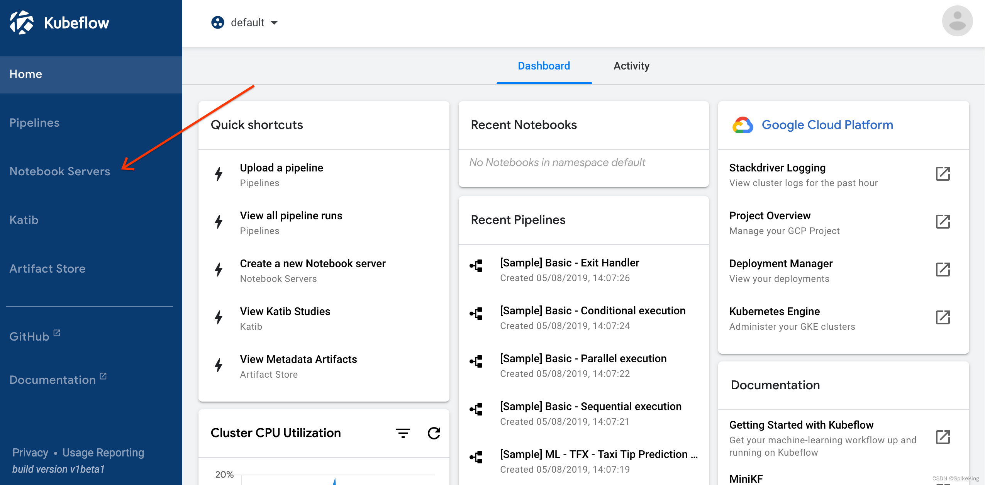This screenshot has height=485, width=985.
Task: Click the Usage Reporting link
Action: (103, 453)
